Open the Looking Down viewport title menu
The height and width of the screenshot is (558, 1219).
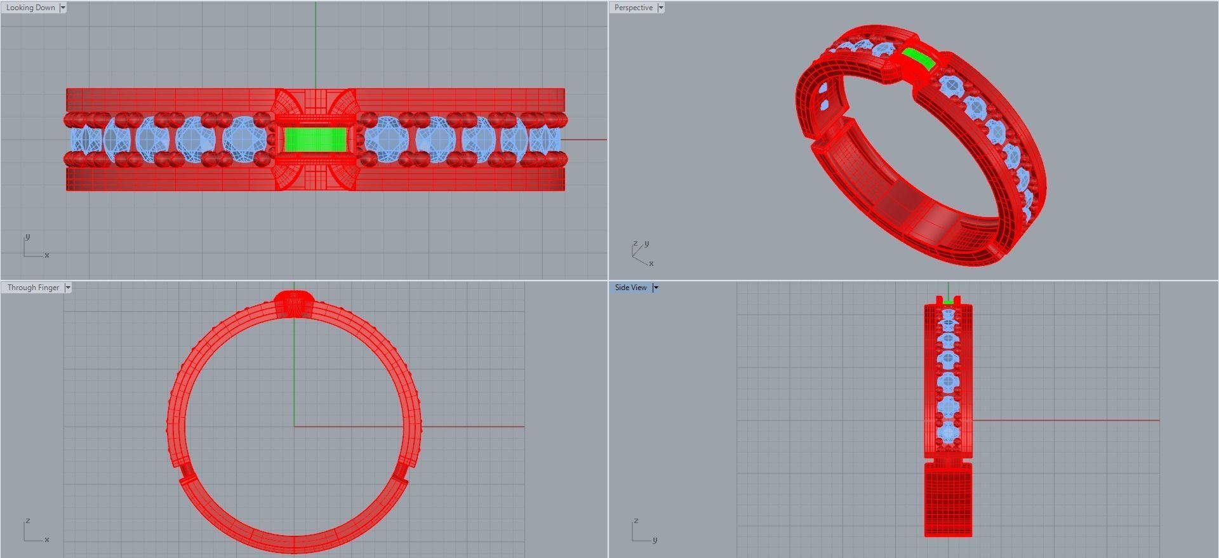[30, 8]
